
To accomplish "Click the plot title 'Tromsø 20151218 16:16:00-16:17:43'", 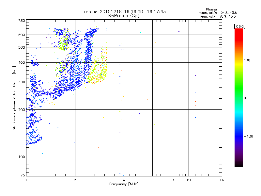I will (x=124, y=11).
